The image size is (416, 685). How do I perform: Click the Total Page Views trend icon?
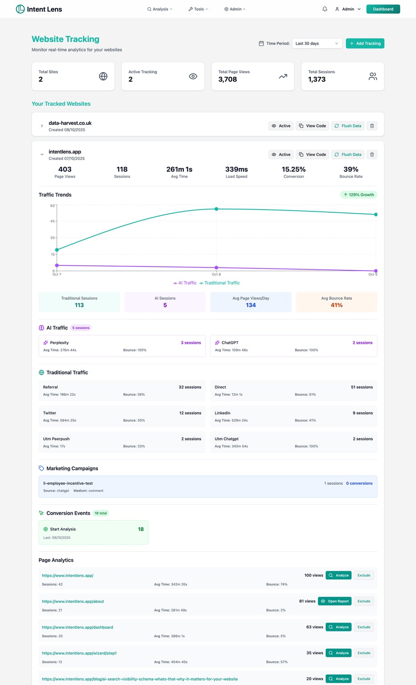[283, 76]
